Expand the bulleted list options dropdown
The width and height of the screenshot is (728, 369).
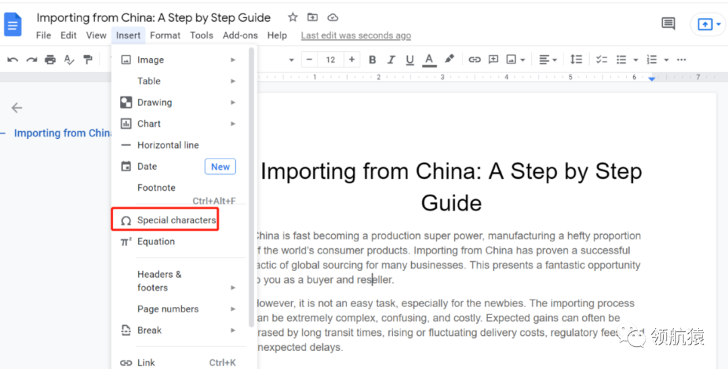[x=635, y=60]
